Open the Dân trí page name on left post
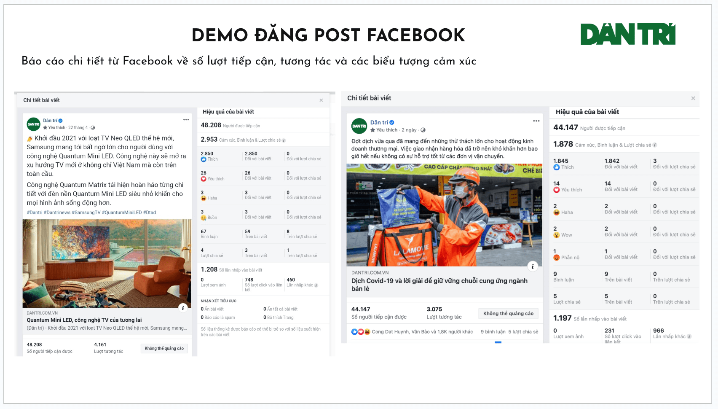This screenshot has height=409, width=718. tap(50, 121)
